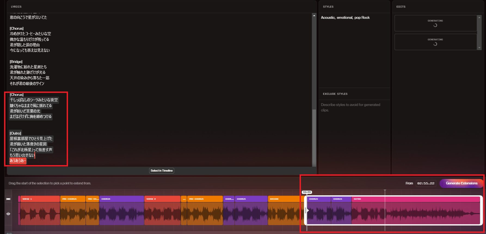Click the From time field 02:55.22
This screenshot has width=486, height=234.
point(426,183)
